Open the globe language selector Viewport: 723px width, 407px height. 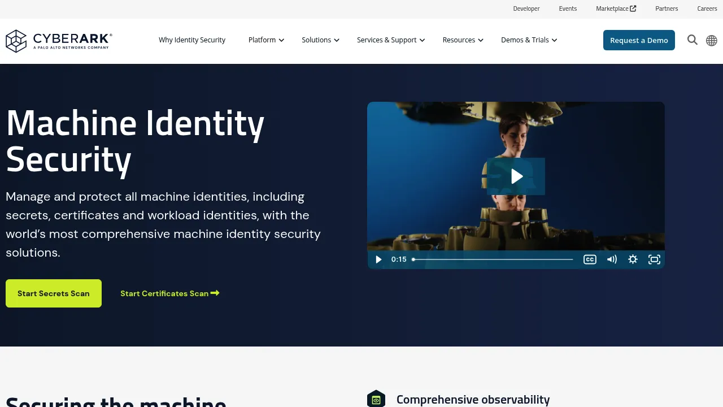click(712, 40)
